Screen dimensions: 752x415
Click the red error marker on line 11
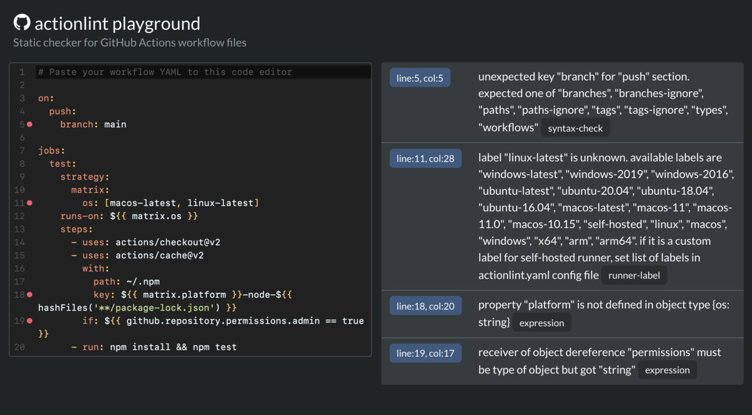[29, 203]
